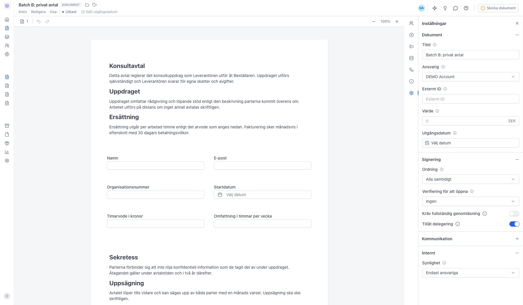The height and width of the screenshot is (305, 523).
Task: Open the chat bubble comments icon
Action: coord(456,8)
